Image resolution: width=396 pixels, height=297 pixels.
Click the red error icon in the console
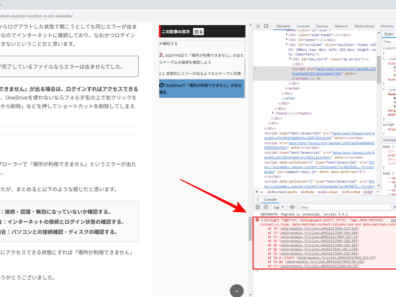coord(257,220)
